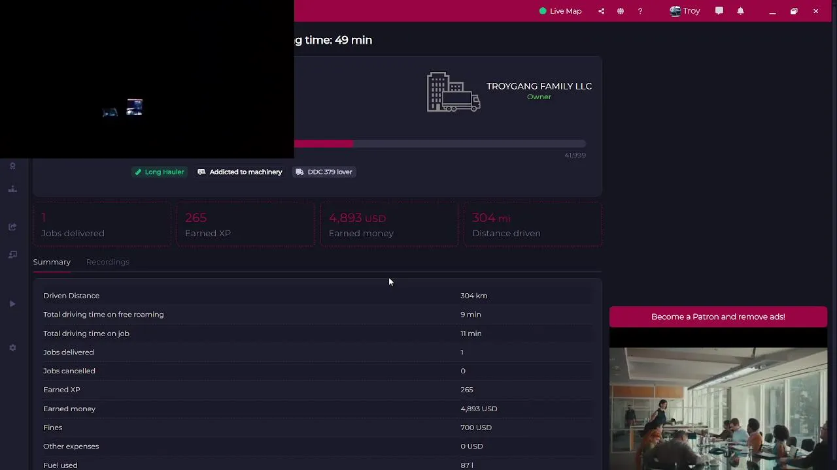Click the 304 km value

pyautogui.click(x=473, y=296)
